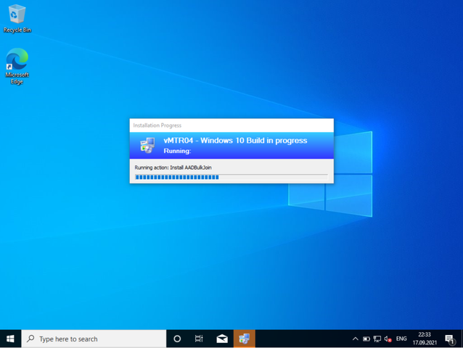This screenshot has width=463, height=348.
Task: Switch the ENG input language indicator
Action: tap(401, 339)
